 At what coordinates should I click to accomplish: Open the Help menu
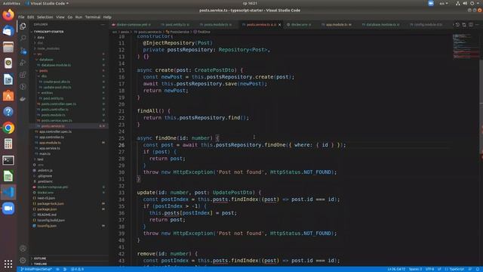pos(107,17)
